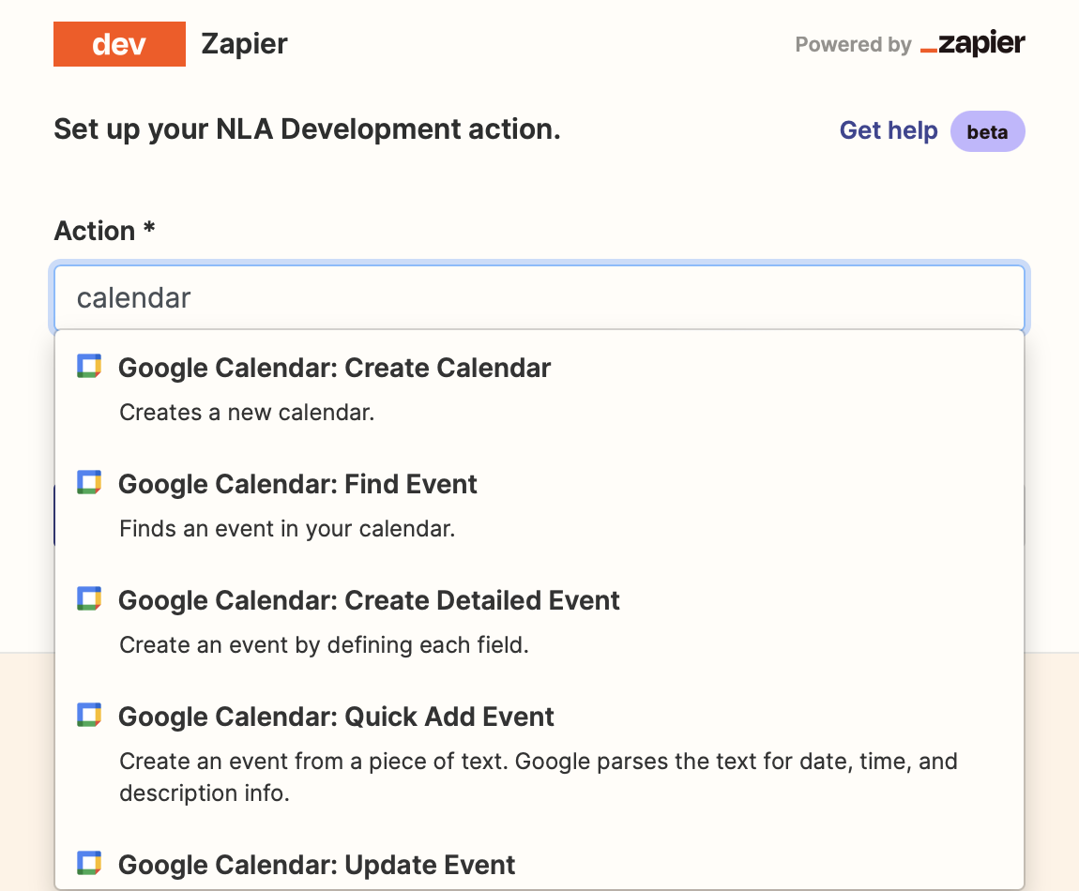Click the Google Calendar icon beside Create Calendar
Viewport: 1079px width, 891px height.
coord(89,367)
